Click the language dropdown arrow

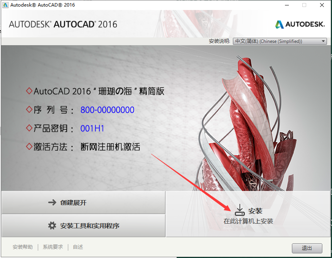point(323,41)
